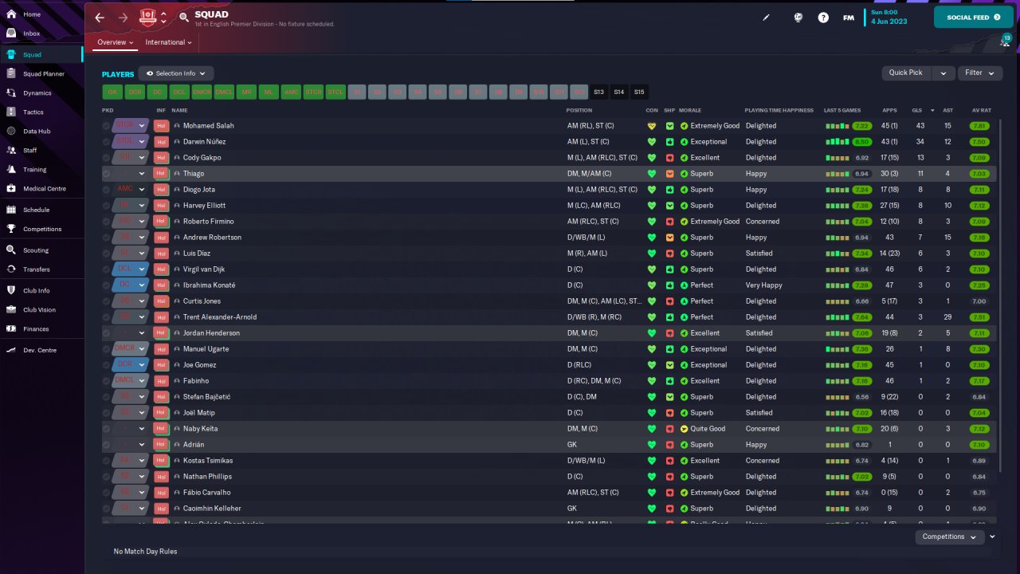Toggle the pick circle for Cody Gakpo
Screen dimensions: 1020x574
click(107, 158)
